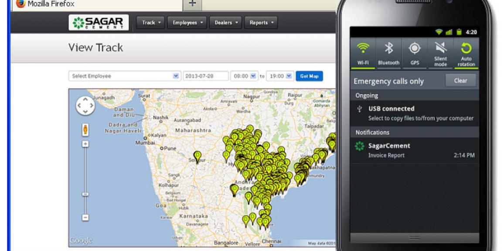The width and height of the screenshot is (504, 251).
Task: Click the Chennai label on the map
Action: click(x=272, y=241)
